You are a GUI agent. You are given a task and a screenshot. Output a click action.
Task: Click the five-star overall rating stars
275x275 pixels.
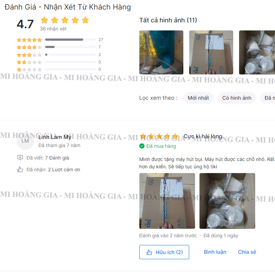(65, 20)
